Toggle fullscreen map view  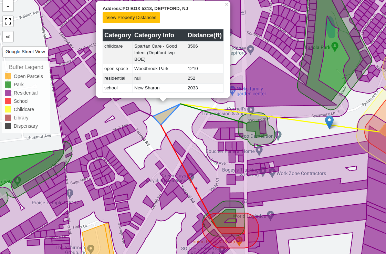pyautogui.click(x=8, y=21)
